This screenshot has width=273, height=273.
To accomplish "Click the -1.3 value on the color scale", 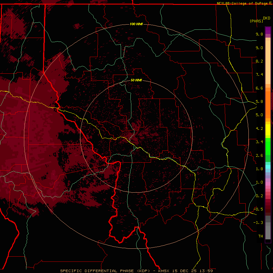I will pyautogui.click(x=258, y=223).
